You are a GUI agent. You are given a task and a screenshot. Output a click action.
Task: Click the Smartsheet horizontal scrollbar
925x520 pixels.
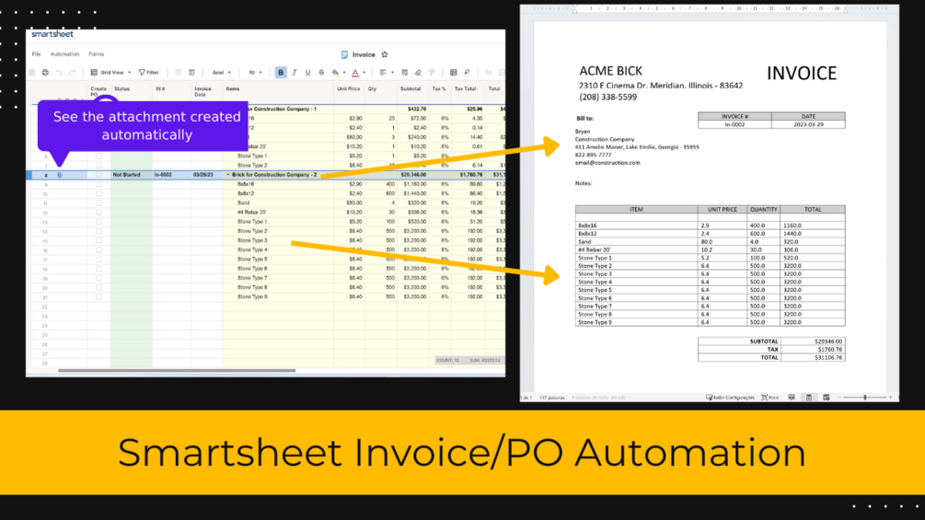pos(177,371)
